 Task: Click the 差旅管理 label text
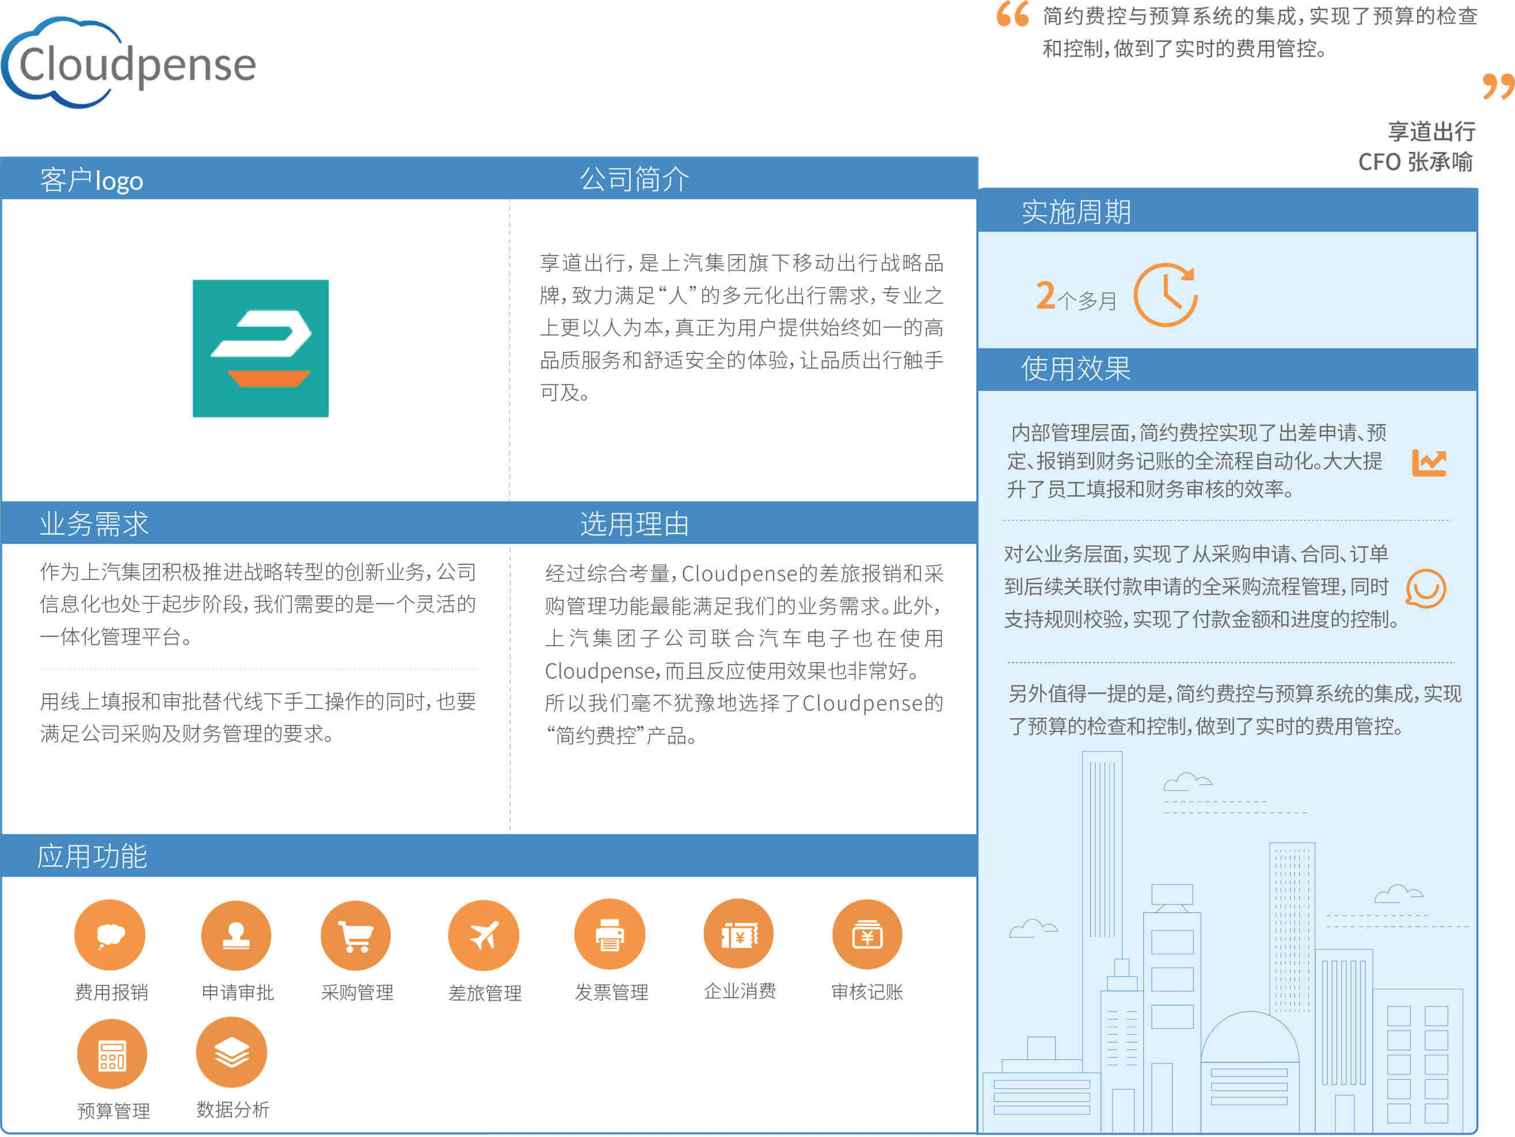(x=484, y=993)
